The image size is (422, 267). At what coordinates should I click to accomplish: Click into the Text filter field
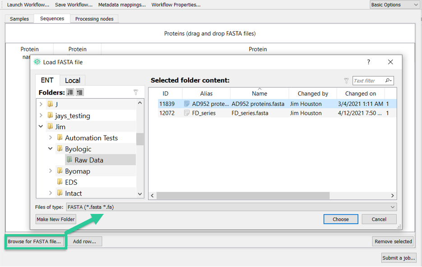[x=368, y=81]
